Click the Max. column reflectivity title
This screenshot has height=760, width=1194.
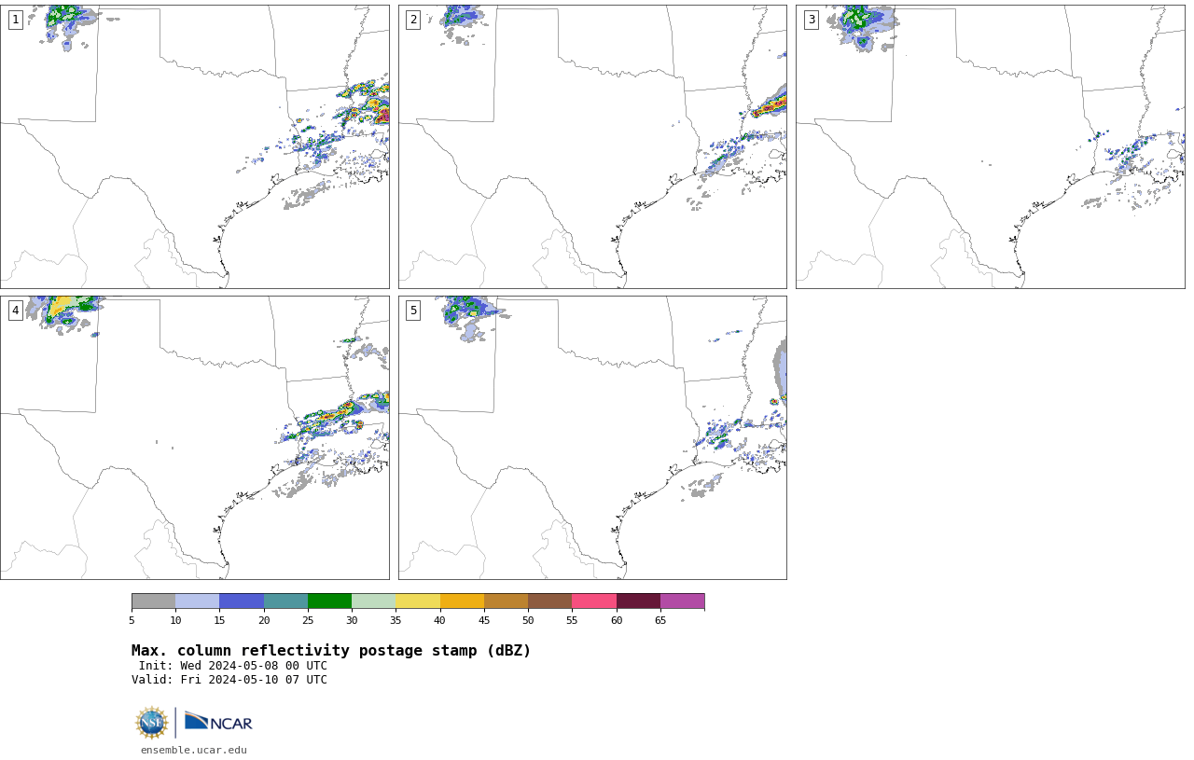point(331,651)
